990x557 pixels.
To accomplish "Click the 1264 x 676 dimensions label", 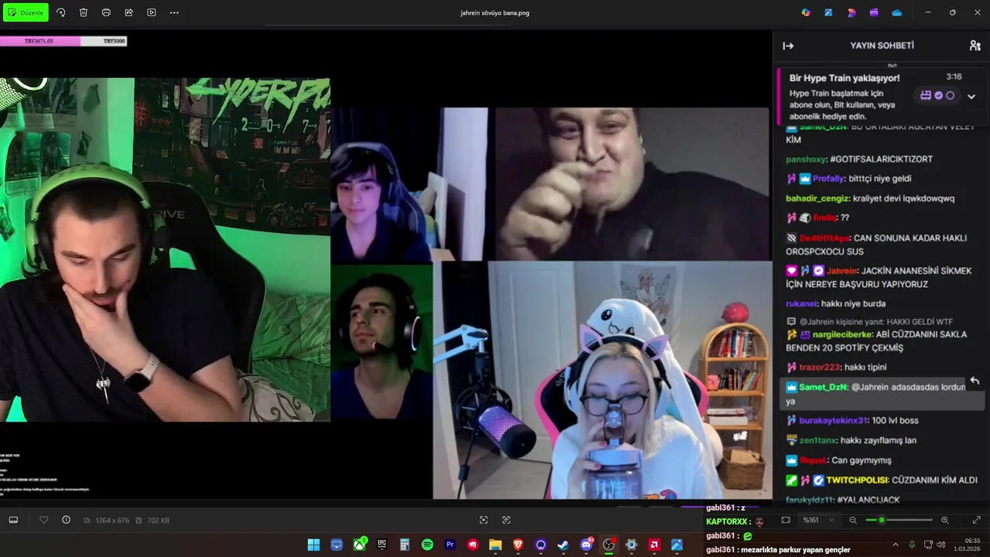I will click(x=111, y=521).
